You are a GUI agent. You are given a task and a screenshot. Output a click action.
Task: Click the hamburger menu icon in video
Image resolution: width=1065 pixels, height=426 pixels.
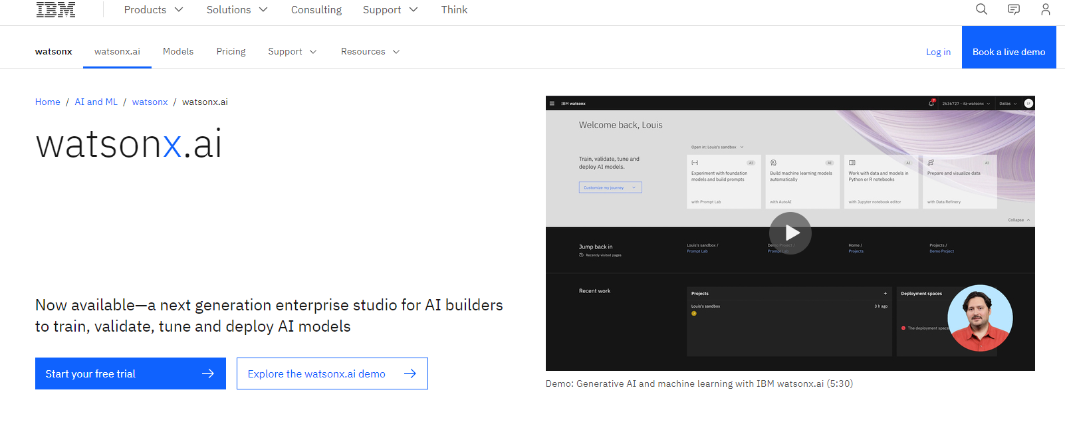(552, 104)
